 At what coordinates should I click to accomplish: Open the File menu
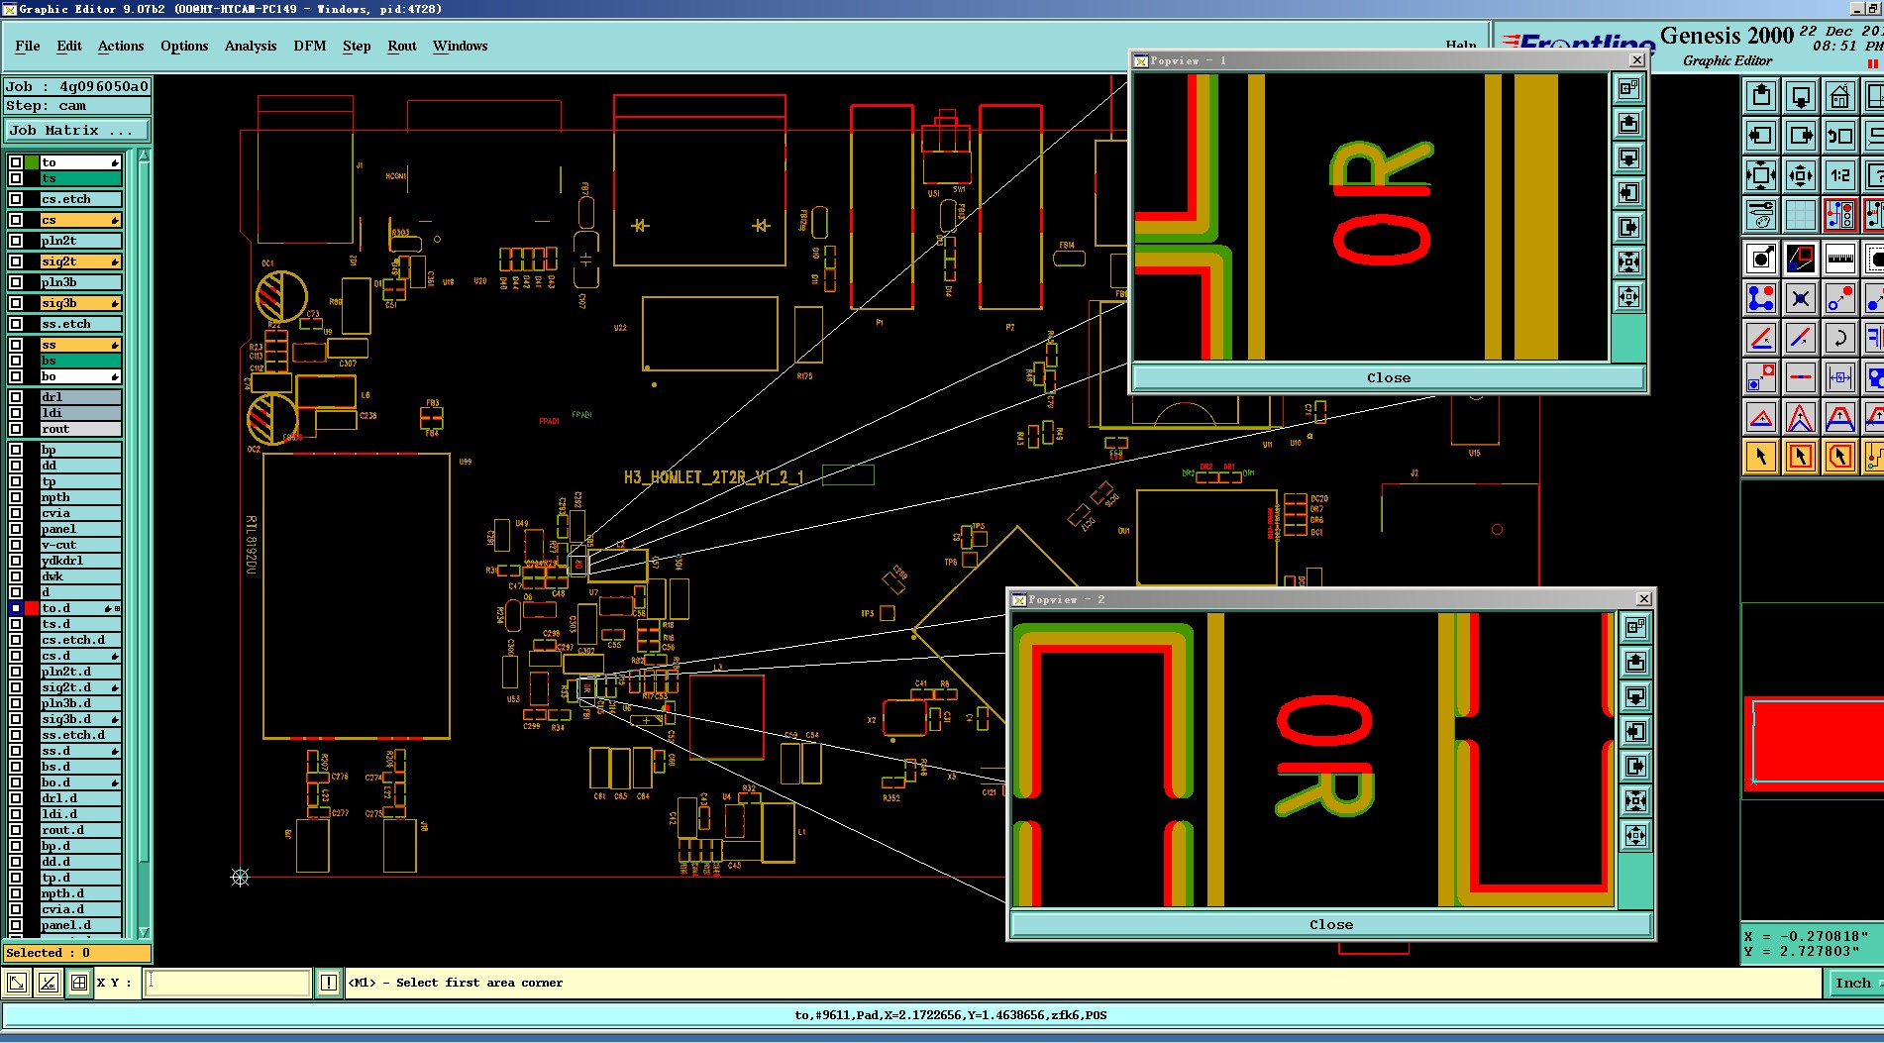[28, 46]
